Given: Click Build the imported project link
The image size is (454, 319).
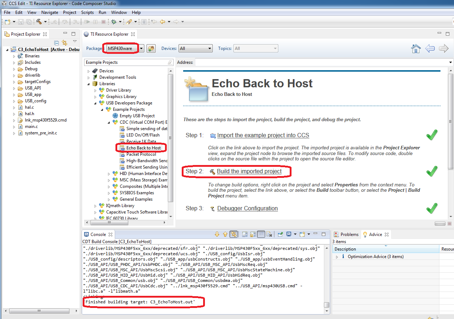Looking at the screenshot, I should click(249, 171).
